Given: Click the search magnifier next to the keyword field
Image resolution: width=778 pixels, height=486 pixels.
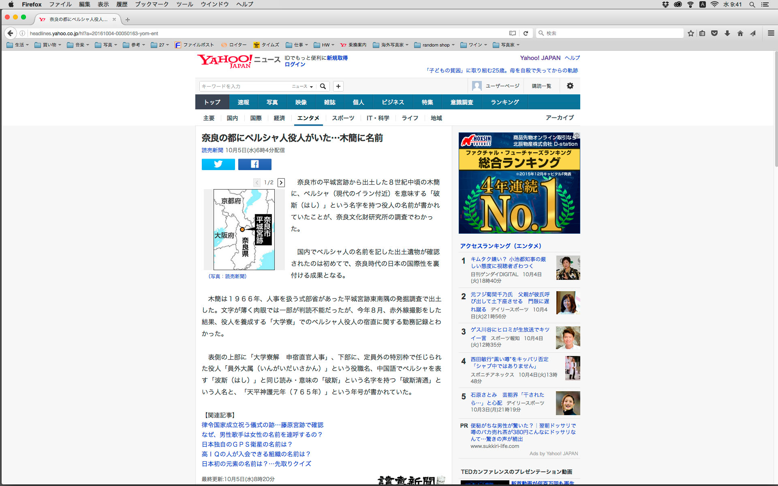Looking at the screenshot, I should (x=323, y=86).
